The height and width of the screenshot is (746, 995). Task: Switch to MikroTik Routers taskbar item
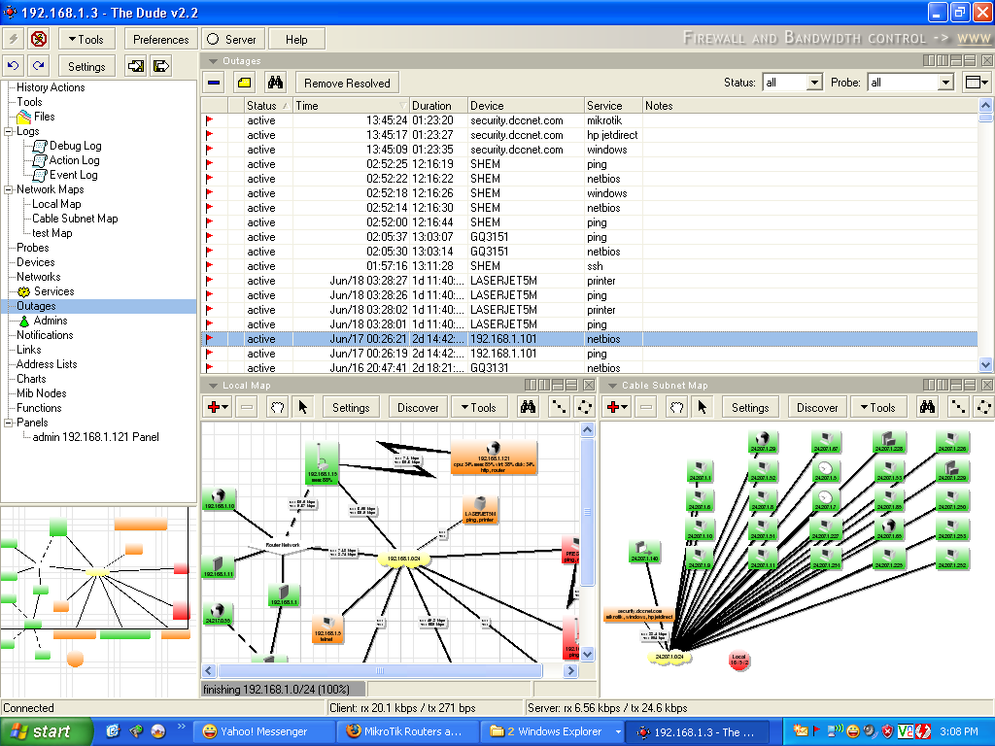pos(407,731)
